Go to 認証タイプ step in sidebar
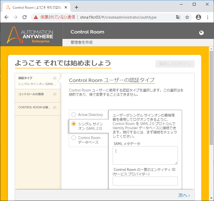 point(38,81)
